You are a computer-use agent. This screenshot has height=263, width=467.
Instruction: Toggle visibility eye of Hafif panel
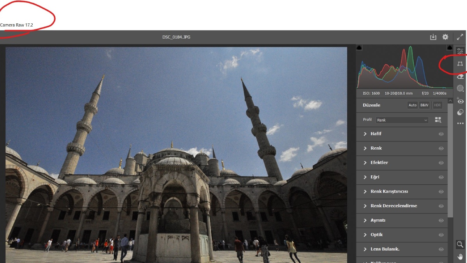pos(441,134)
